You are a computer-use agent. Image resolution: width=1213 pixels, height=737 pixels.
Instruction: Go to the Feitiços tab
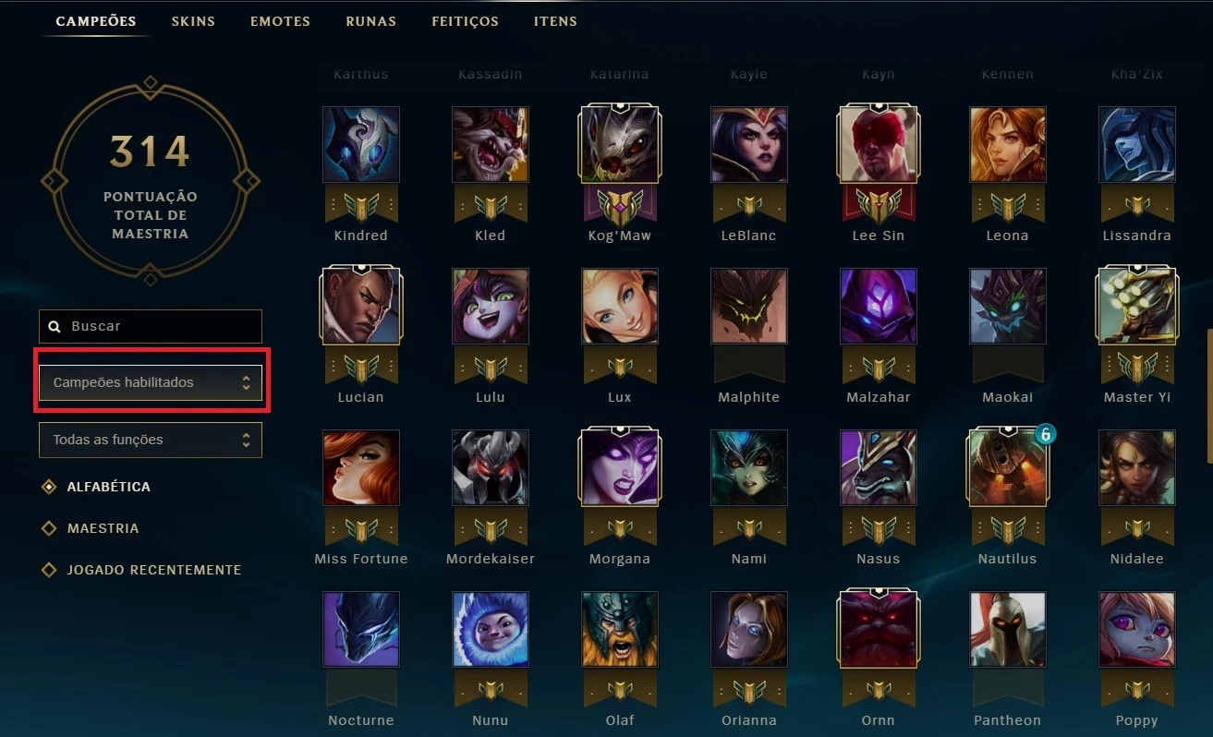tap(465, 21)
